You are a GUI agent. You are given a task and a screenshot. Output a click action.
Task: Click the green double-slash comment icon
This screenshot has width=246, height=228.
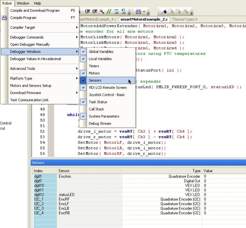pyautogui.click(x=109, y=11)
